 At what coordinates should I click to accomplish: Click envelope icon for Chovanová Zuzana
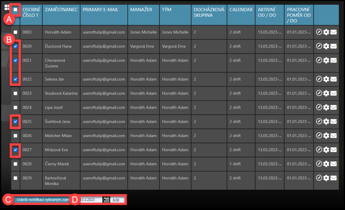pyautogui.click(x=334, y=60)
